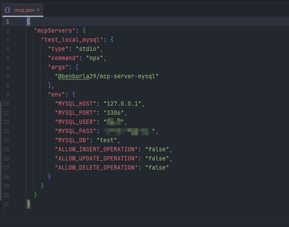This screenshot has width=289, height=227.
Task: Click the "MYSQL_USER" key
Action: pyautogui.click(x=76, y=122)
